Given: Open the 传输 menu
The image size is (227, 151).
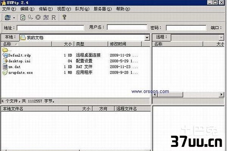Looking at the screenshot, I should (46, 9).
